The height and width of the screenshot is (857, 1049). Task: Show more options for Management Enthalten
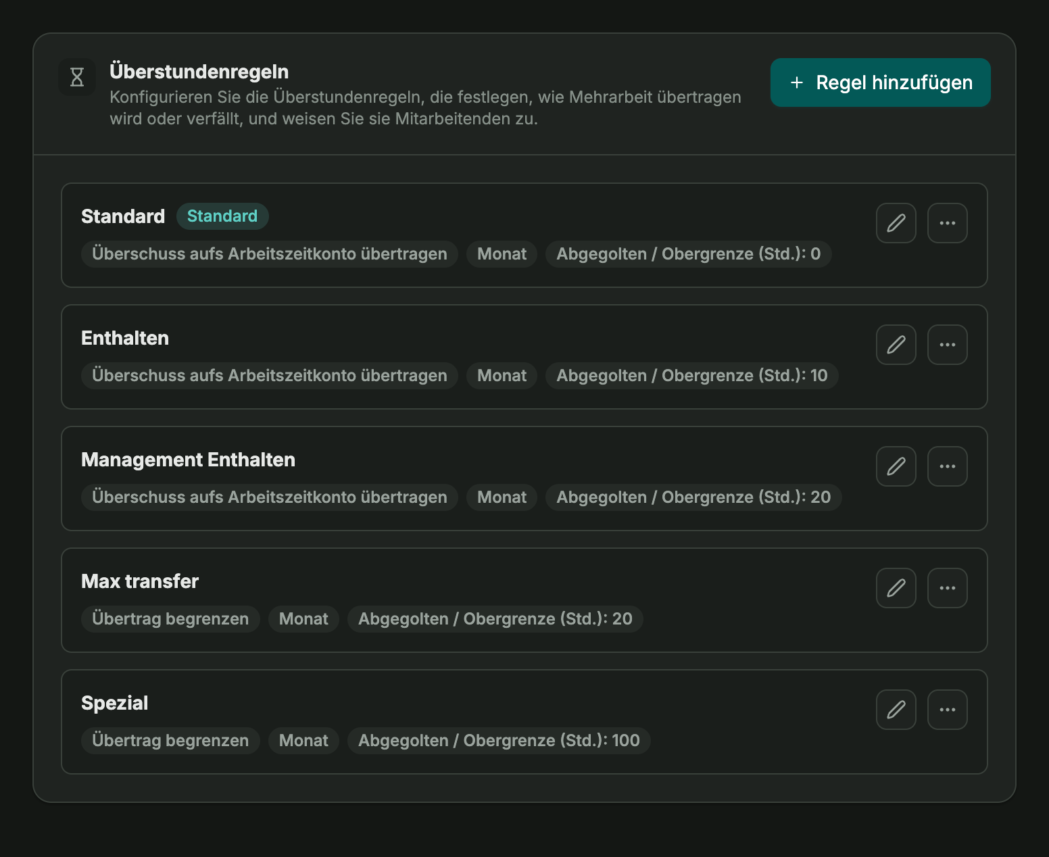coord(948,466)
